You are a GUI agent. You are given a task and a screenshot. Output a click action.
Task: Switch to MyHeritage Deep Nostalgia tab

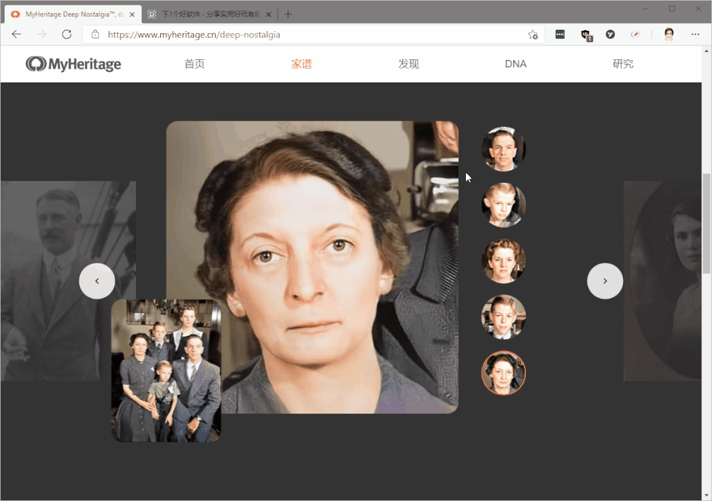pos(73,14)
